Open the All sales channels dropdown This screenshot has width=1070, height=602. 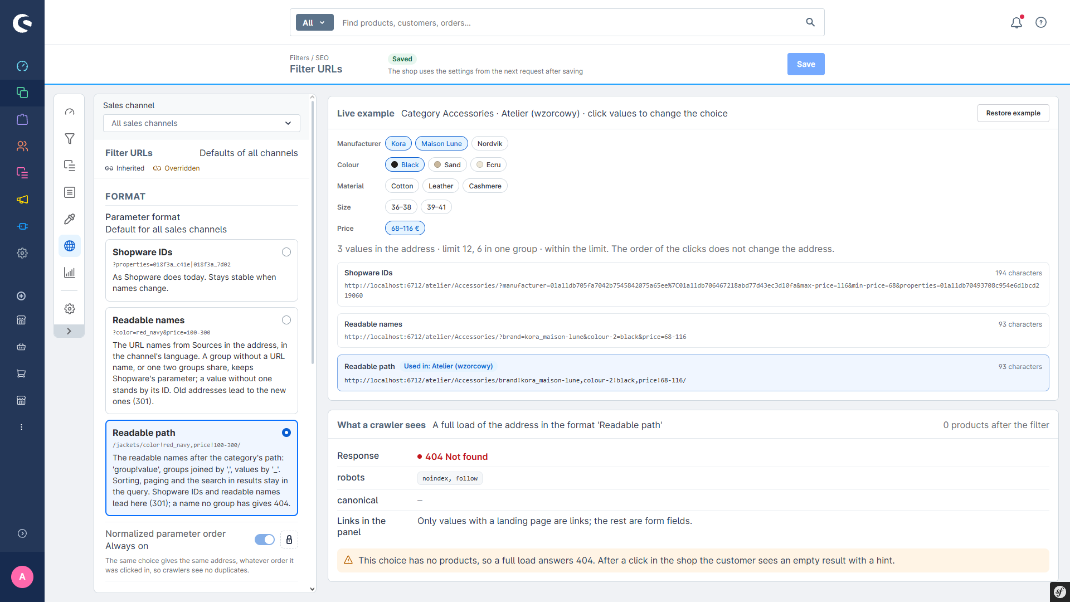tap(202, 123)
